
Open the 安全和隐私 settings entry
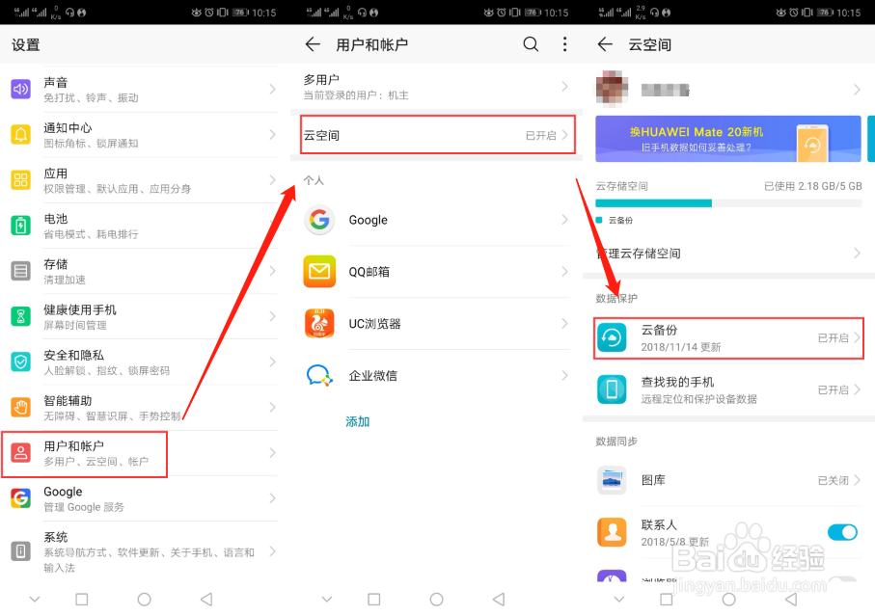tap(140, 362)
